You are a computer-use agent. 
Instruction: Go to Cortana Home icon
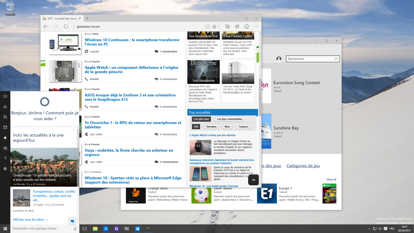pyautogui.click(x=5, y=107)
